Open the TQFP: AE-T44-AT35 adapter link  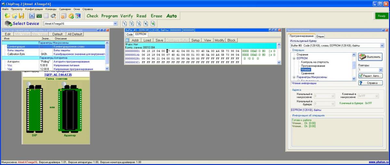[58, 75]
